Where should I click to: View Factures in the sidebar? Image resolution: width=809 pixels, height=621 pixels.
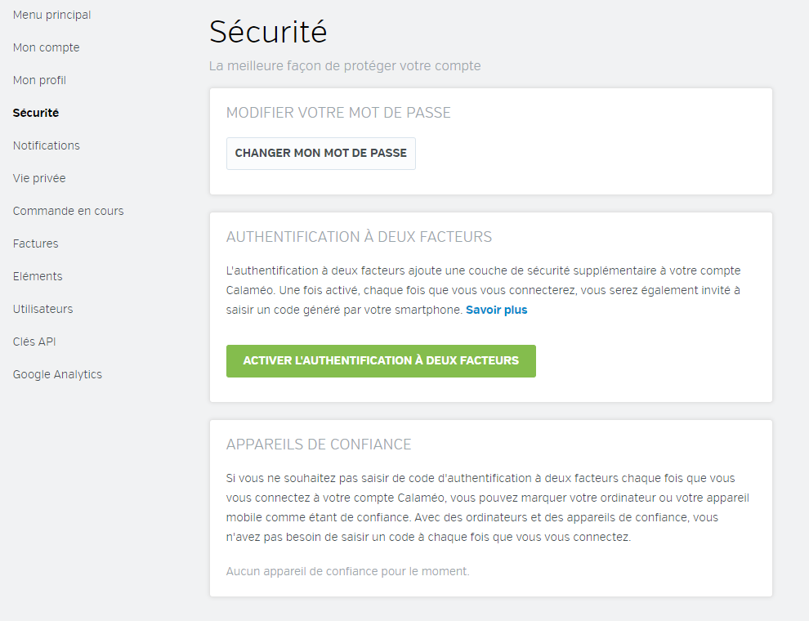coord(35,243)
